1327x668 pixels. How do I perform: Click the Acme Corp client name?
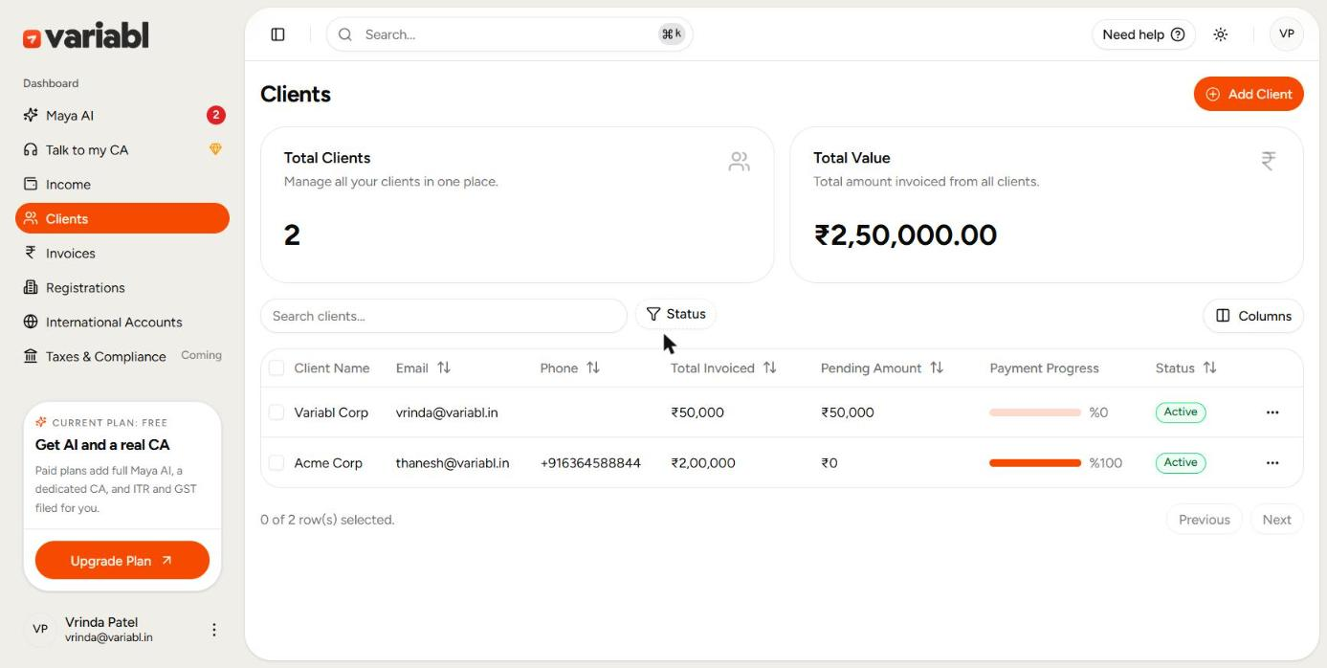(328, 462)
